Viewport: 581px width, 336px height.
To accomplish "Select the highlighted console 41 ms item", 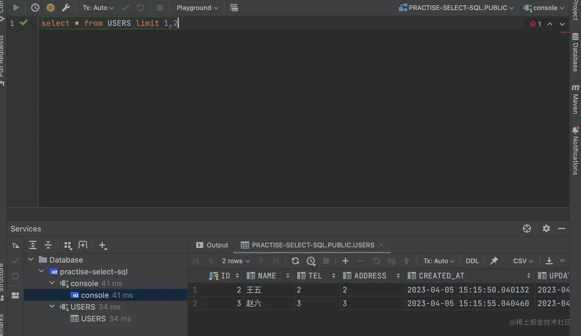I will [x=106, y=295].
